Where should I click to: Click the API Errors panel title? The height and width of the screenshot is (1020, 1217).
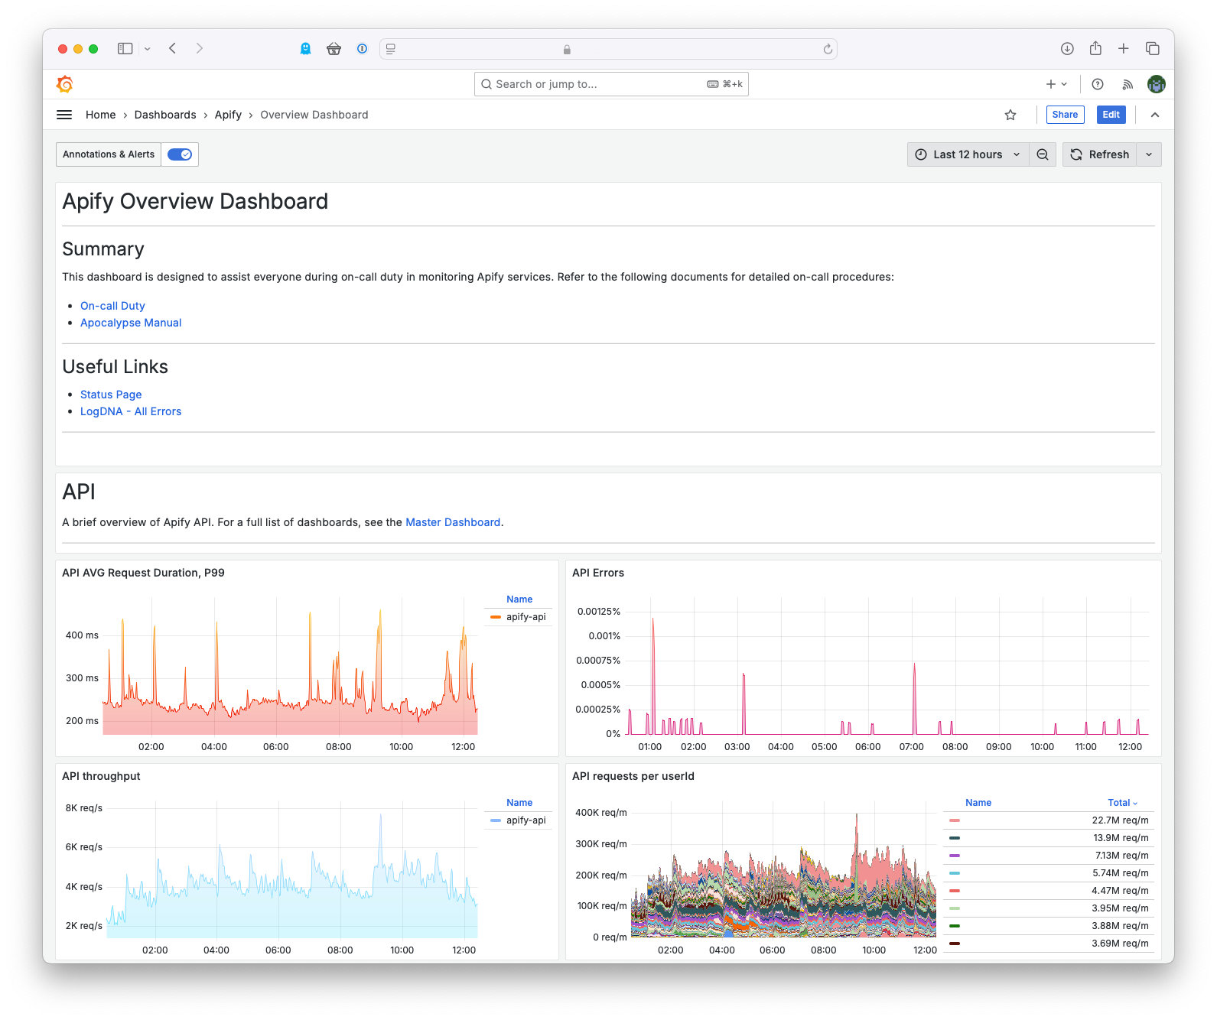pyautogui.click(x=598, y=573)
